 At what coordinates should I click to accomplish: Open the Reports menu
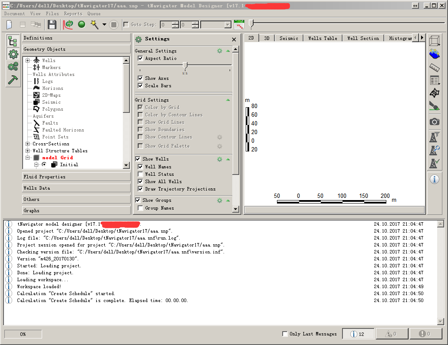coord(73,14)
